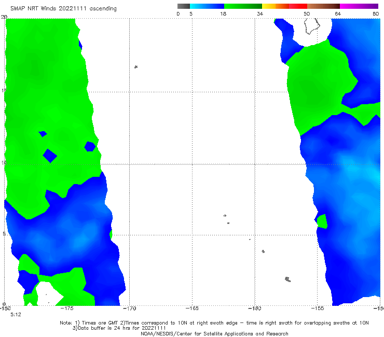Click the Hawaii Big Island outline
This screenshot has width=384, height=337.
(312, 26)
